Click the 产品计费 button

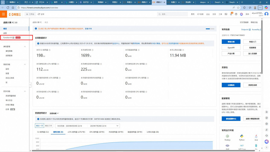tap(231, 53)
